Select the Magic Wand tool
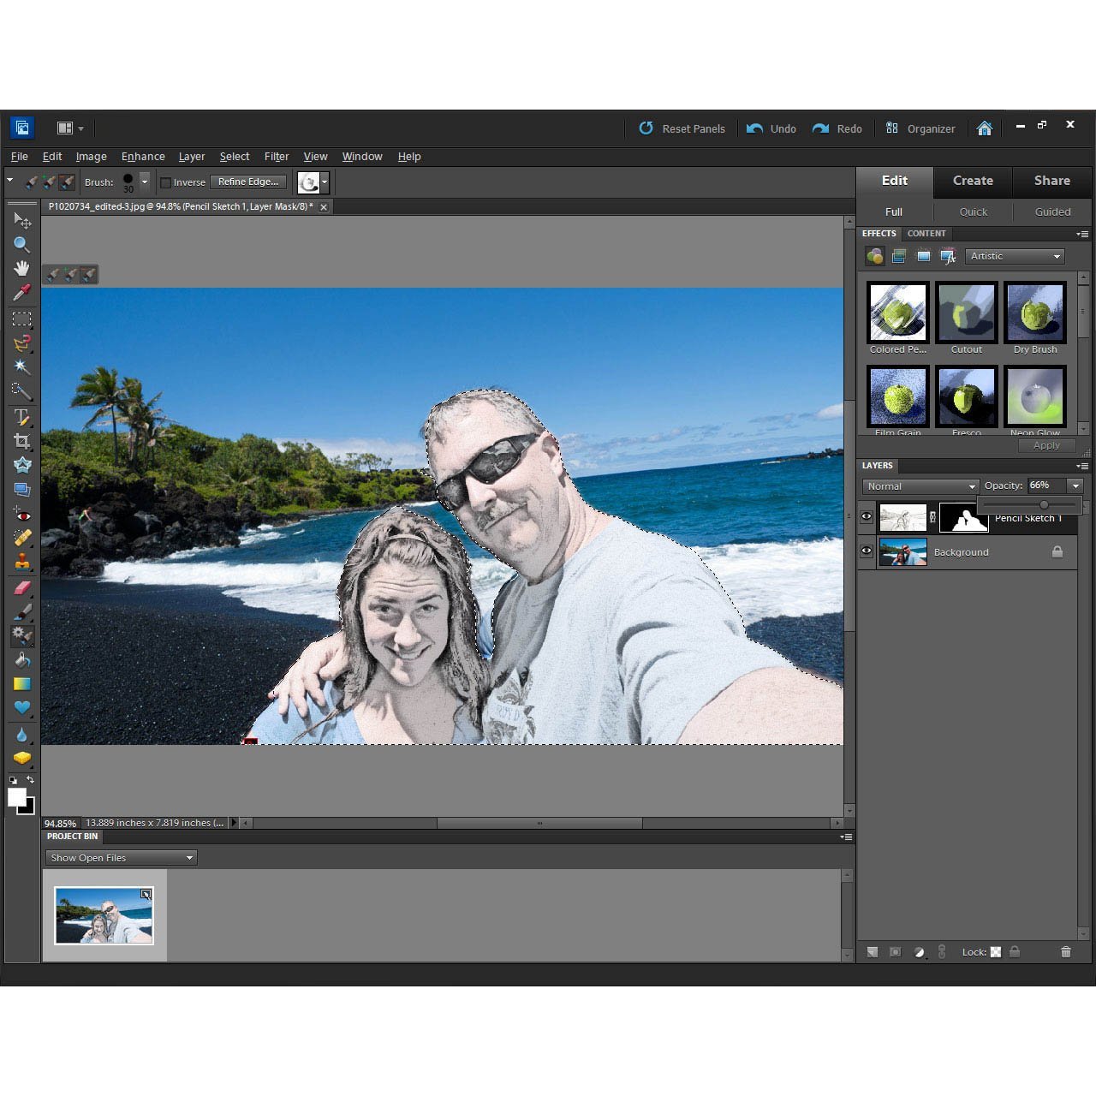The width and height of the screenshot is (1096, 1096). [22, 367]
